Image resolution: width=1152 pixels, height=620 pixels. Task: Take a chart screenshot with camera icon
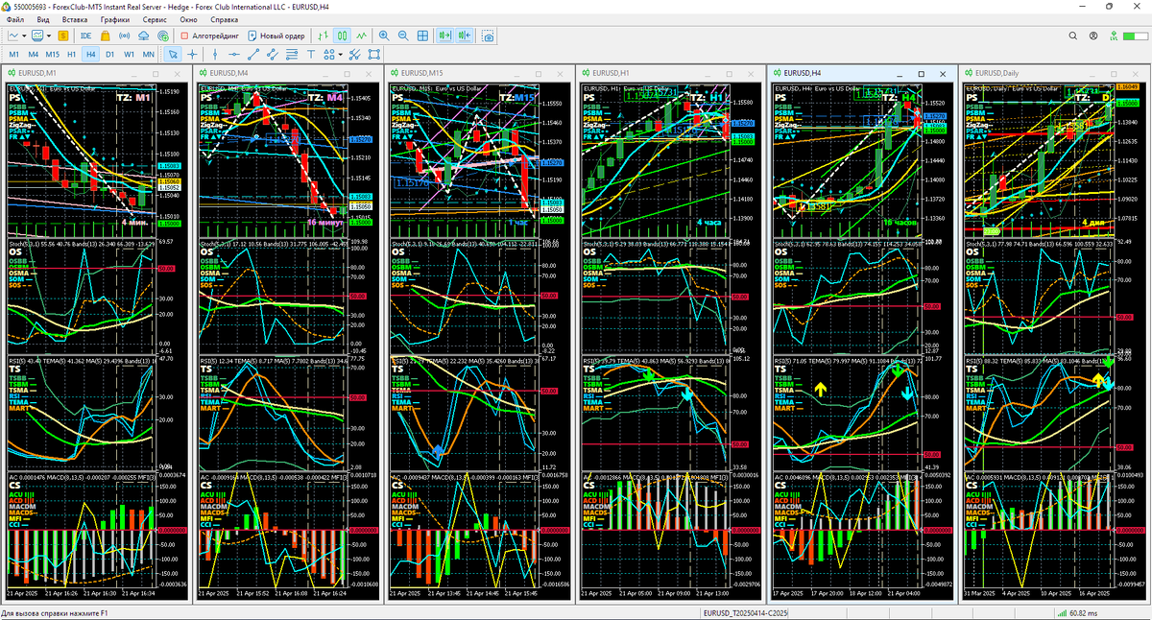point(488,36)
